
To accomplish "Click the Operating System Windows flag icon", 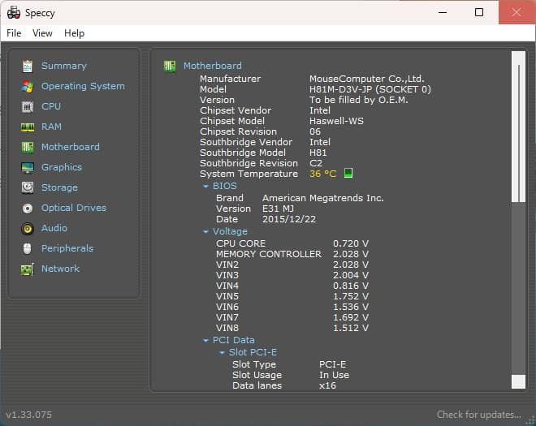I will [x=28, y=87].
